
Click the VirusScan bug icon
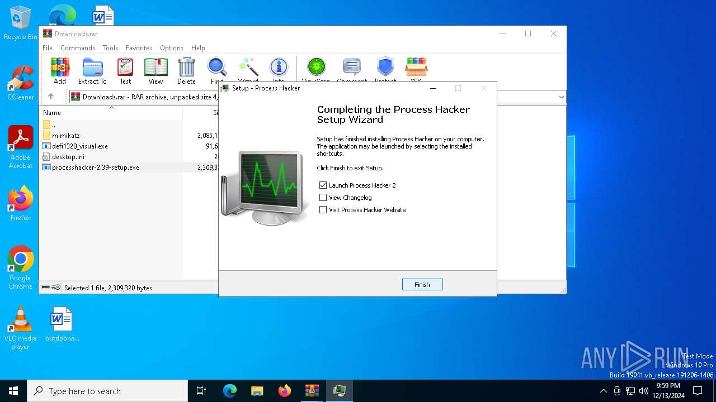pos(316,68)
